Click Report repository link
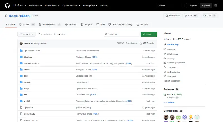 (x=172, y=81)
